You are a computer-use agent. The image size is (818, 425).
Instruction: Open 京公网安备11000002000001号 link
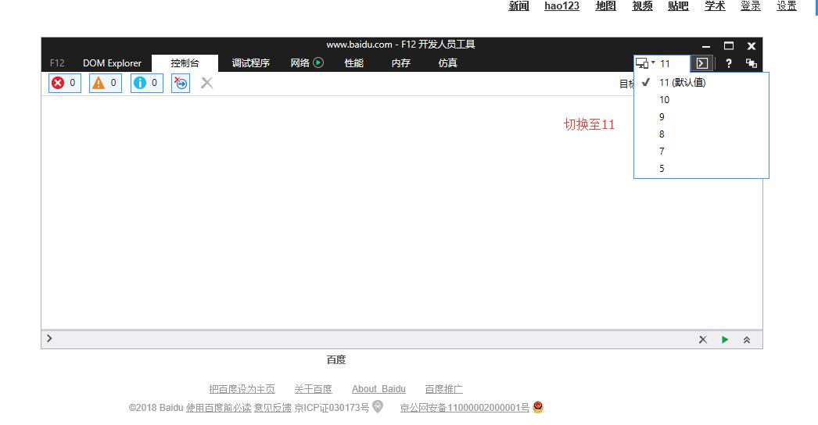point(465,407)
